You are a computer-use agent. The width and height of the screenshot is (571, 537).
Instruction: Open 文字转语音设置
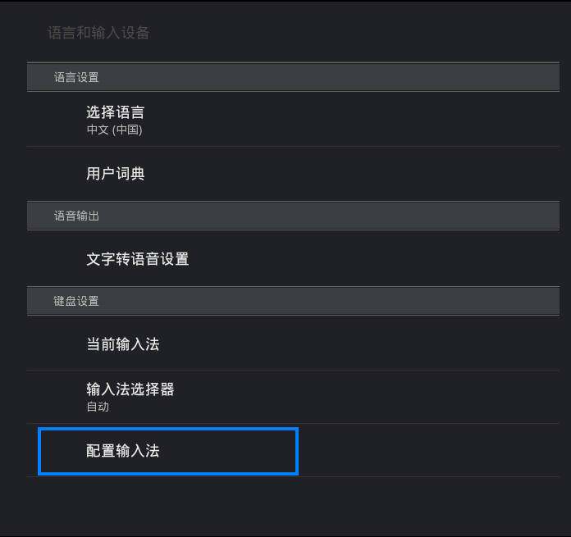[138, 259]
